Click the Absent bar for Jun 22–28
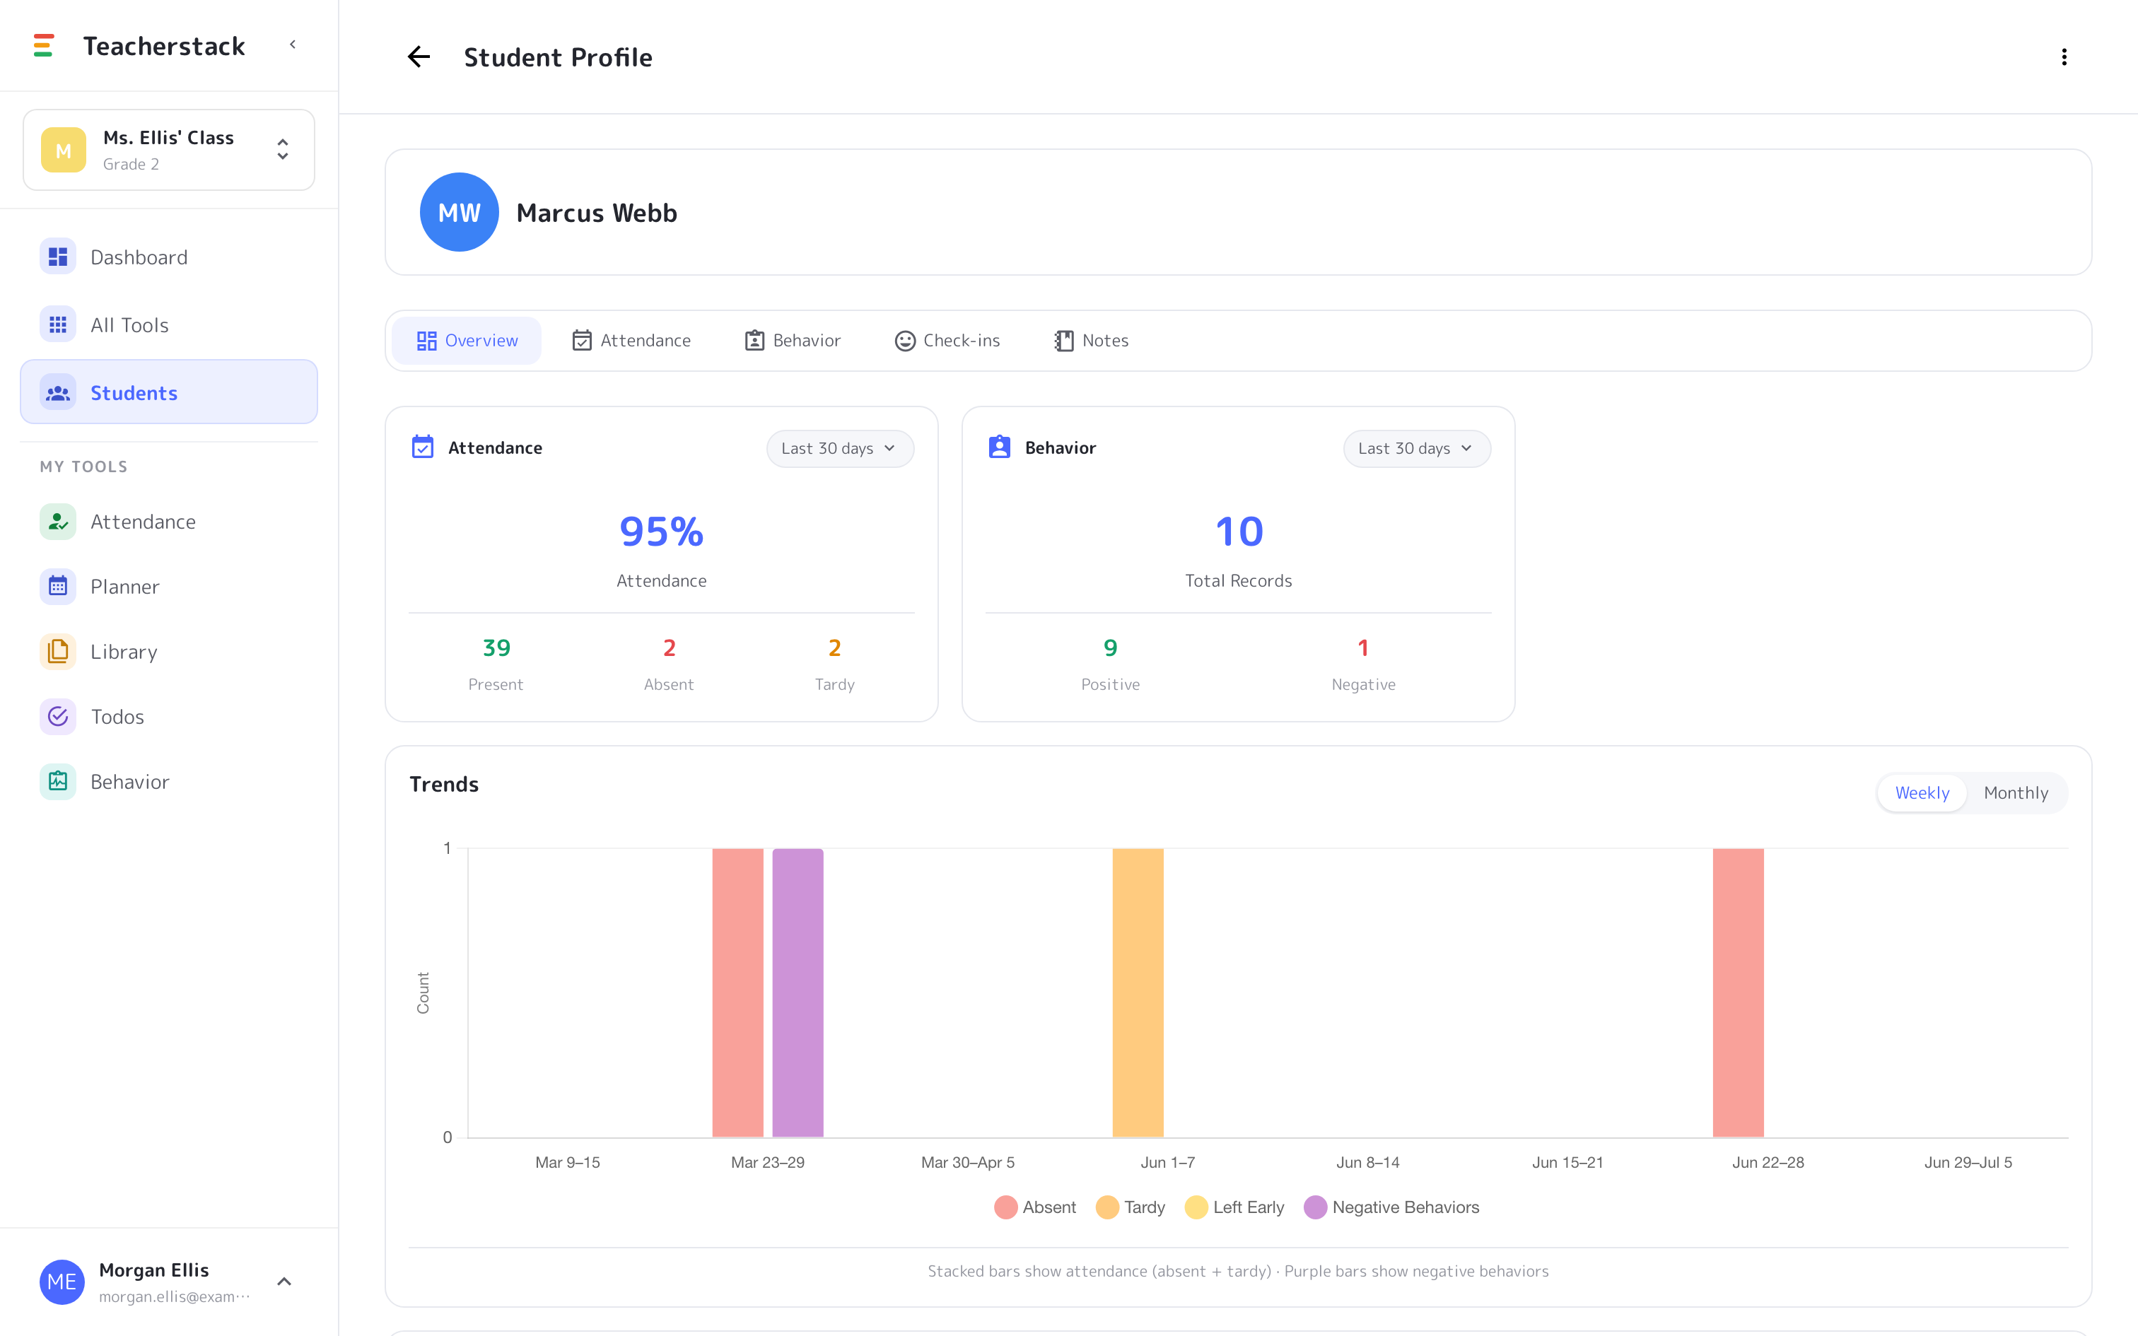Viewport: 2138px width, 1336px height. pyautogui.click(x=1738, y=992)
